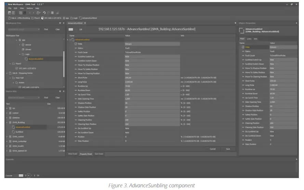Screen dimensions: 304x190
Task: Collapse the Main Hall folder in Workspace Tree
Action: point(10,78)
